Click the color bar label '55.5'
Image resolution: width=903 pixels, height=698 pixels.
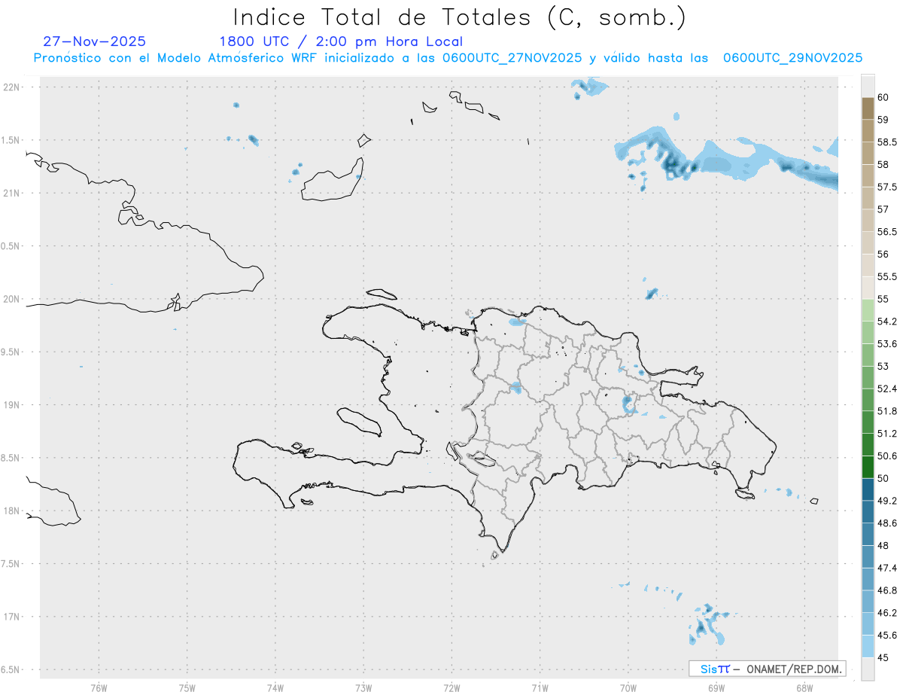click(887, 276)
